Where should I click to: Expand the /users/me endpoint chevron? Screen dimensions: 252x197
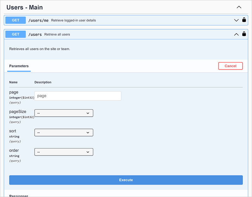tap(237, 20)
